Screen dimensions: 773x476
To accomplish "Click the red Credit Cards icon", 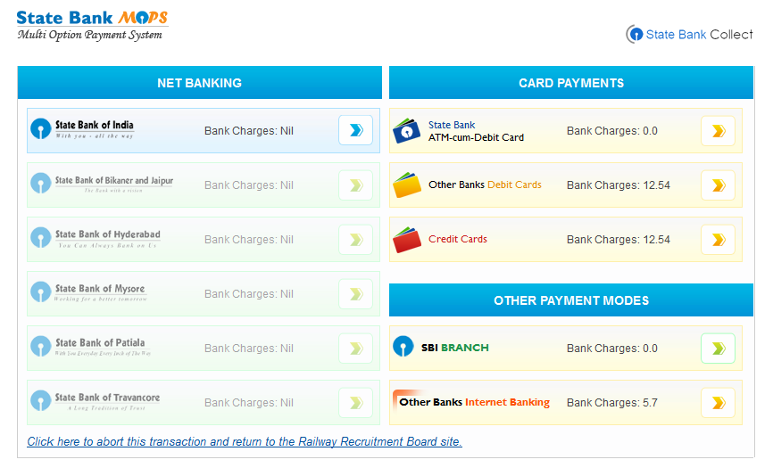I will [x=407, y=241].
